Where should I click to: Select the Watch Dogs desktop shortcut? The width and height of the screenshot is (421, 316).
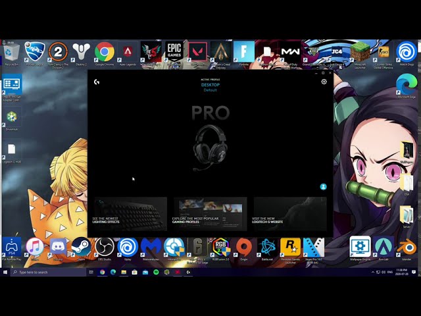click(407, 54)
